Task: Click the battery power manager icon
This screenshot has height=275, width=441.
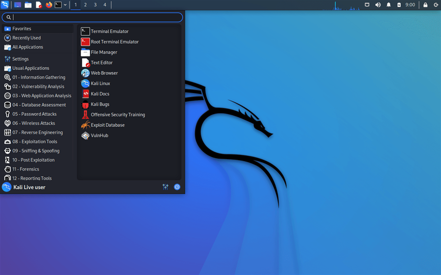Action: pyautogui.click(x=399, y=5)
